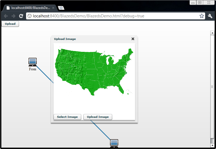Click the address bar URL field
This screenshot has width=216, height=149.
[115, 16]
